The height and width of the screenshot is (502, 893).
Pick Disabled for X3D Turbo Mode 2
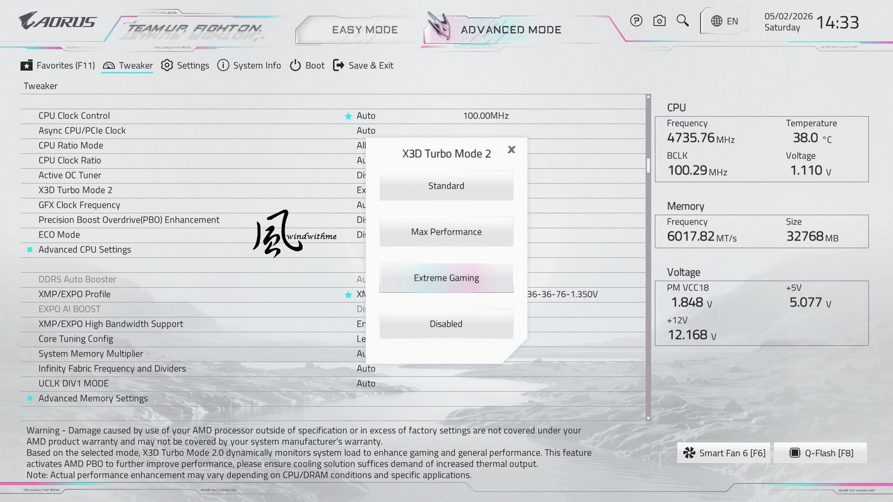pyautogui.click(x=446, y=324)
